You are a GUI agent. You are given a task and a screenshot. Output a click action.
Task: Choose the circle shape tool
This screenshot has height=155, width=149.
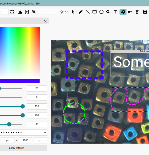101,12
